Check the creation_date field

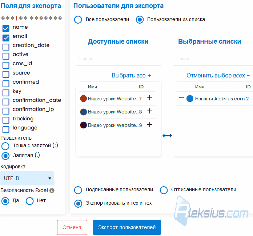pos(6,47)
